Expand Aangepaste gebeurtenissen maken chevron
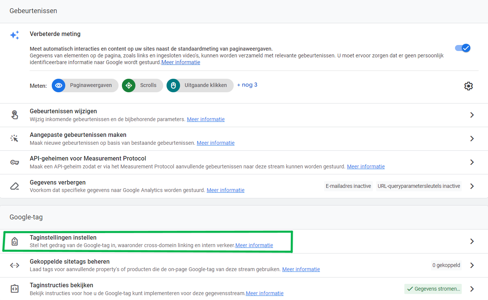Image resolution: width=488 pixels, height=300 pixels. pos(472,139)
